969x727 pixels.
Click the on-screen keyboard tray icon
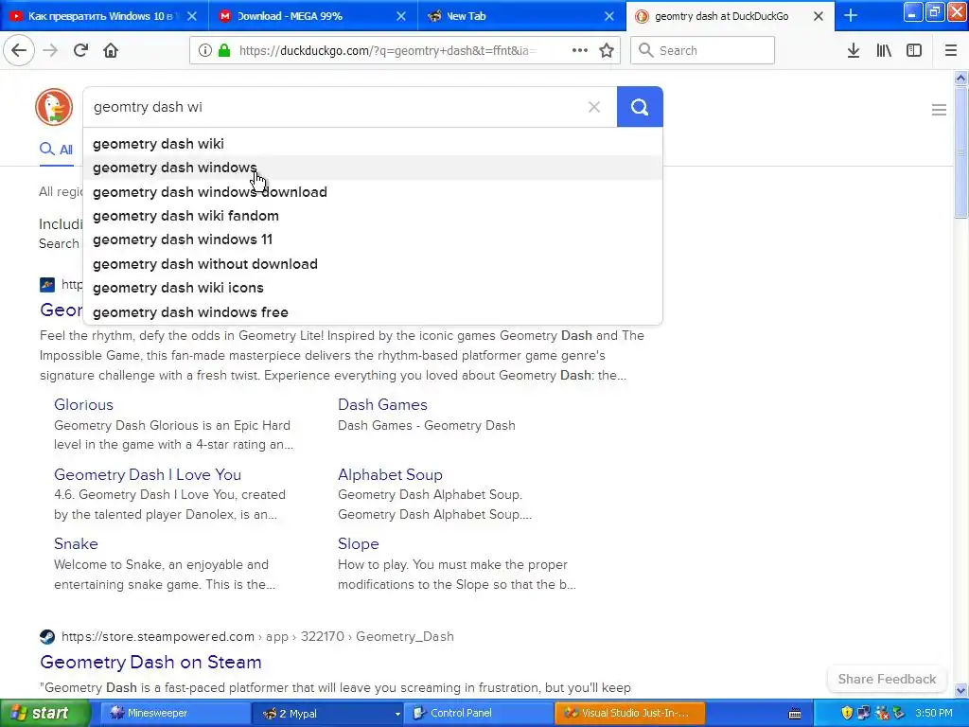[x=795, y=714]
